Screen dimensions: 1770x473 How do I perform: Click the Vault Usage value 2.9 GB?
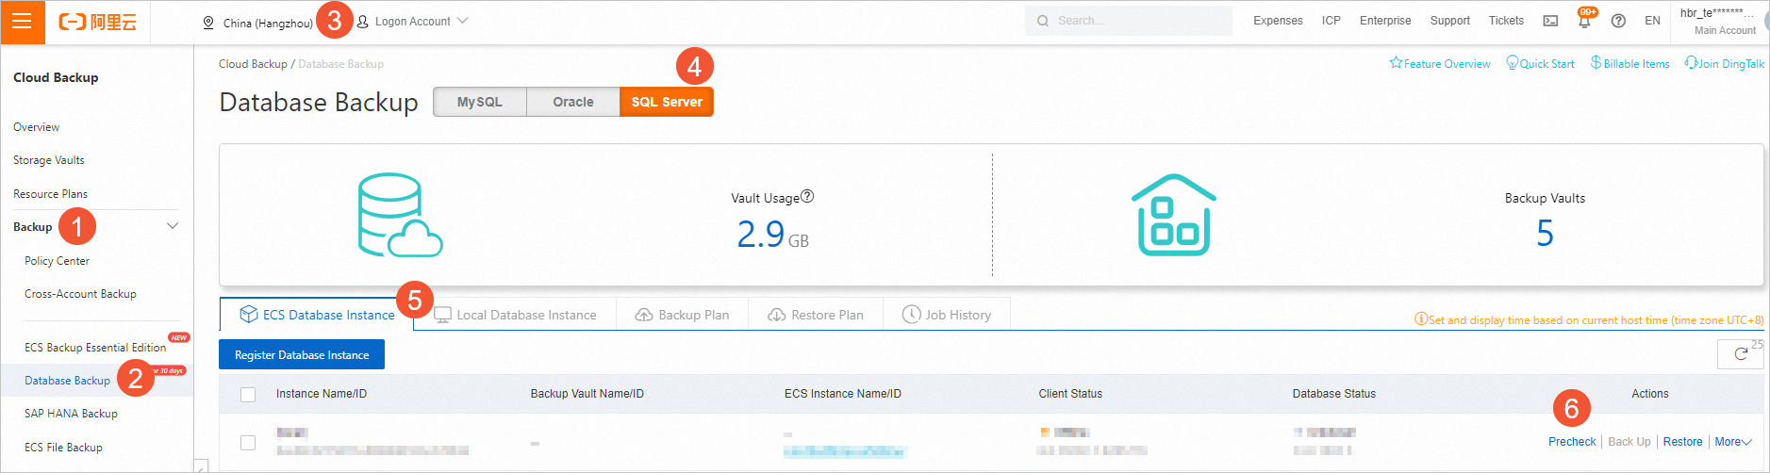(x=772, y=234)
